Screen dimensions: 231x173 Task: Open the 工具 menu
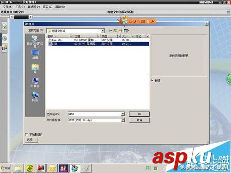20,7
